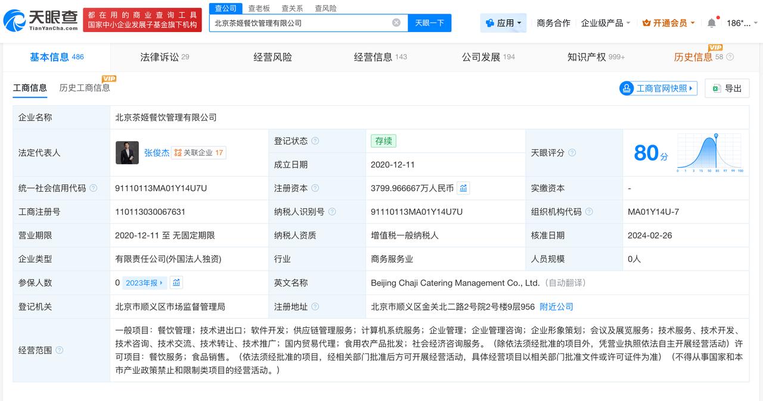
Task: Click the VIP badge on 历史信息
Action: click(715, 47)
